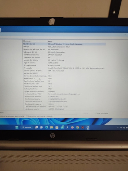
Task: Select the 'Dispositivo de arranque' row
Action: point(65,102)
